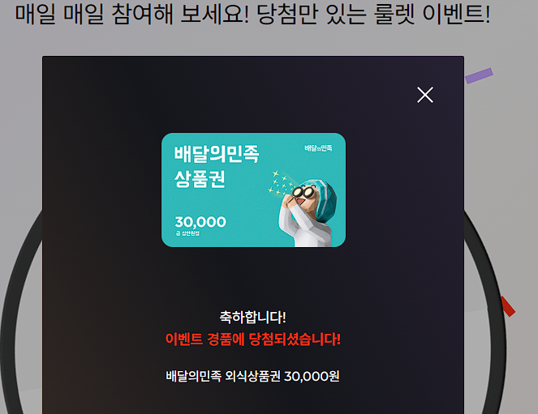Click the 배달의민족 외식상품권 30,000원 prize name

click(253, 376)
